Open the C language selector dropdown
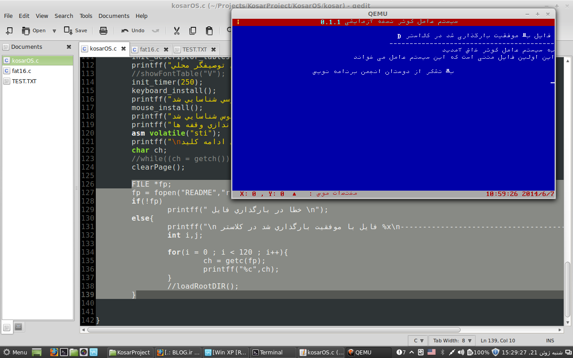The image size is (573, 358). (417, 341)
